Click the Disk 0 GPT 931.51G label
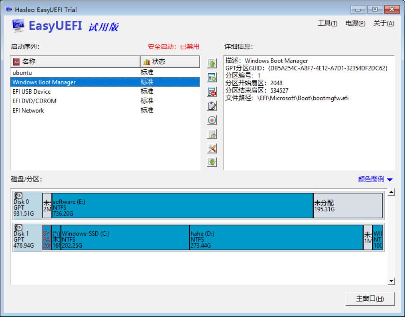This screenshot has height=317, width=405. click(24, 208)
